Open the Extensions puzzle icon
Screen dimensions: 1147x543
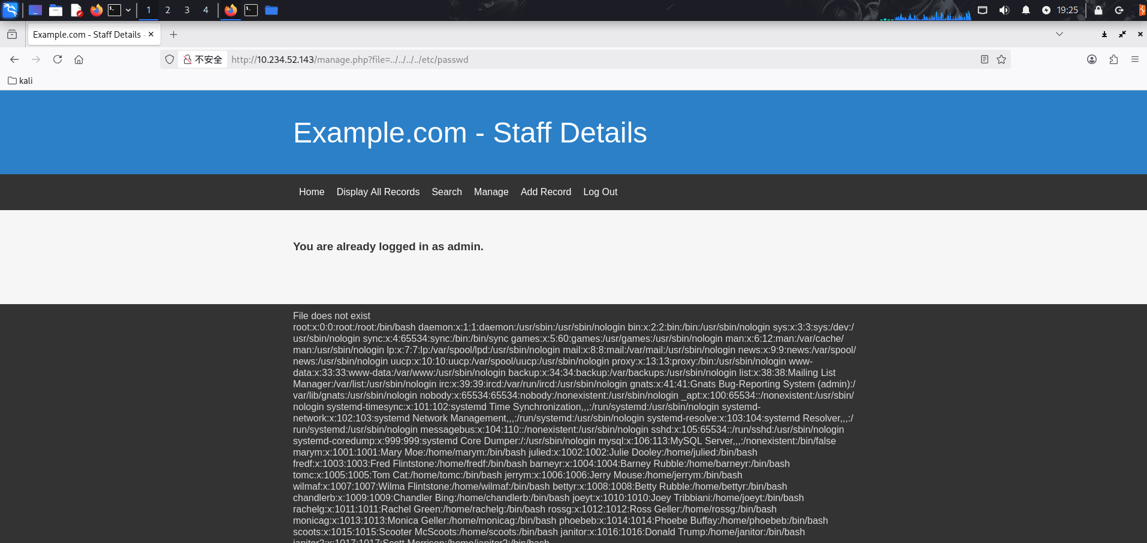click(x=1113, y=59)
